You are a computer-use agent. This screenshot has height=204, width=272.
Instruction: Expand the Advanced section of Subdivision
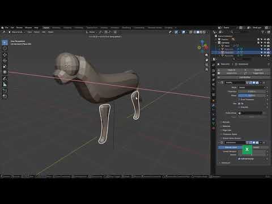click(x=226, y=163)
